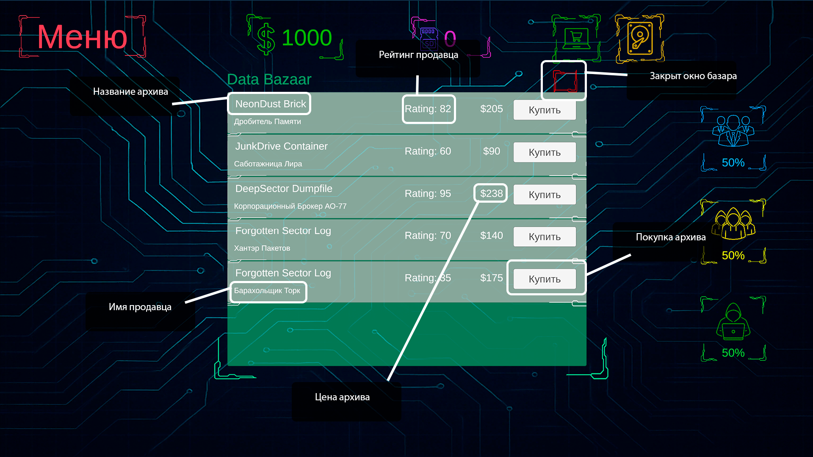813x457 pixels.
Task: Select the yellow hooded crowd icon
Action: pos(733,223)
